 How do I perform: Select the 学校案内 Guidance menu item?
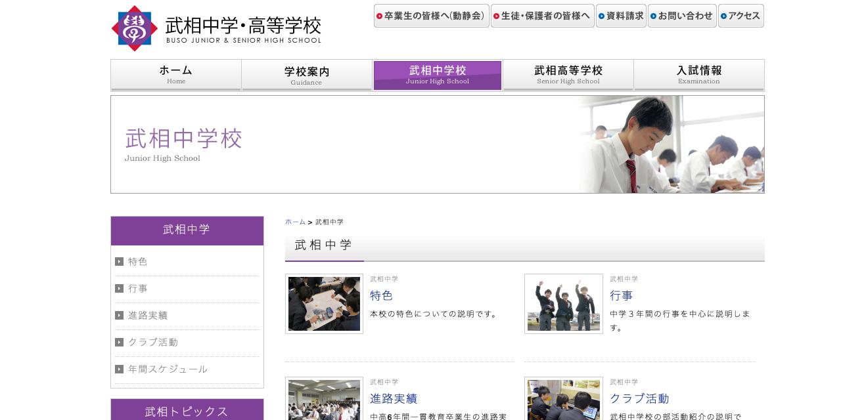coord(306,74)
